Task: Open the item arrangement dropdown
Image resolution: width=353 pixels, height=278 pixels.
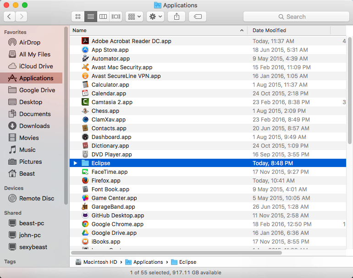Action: [134, 17]
